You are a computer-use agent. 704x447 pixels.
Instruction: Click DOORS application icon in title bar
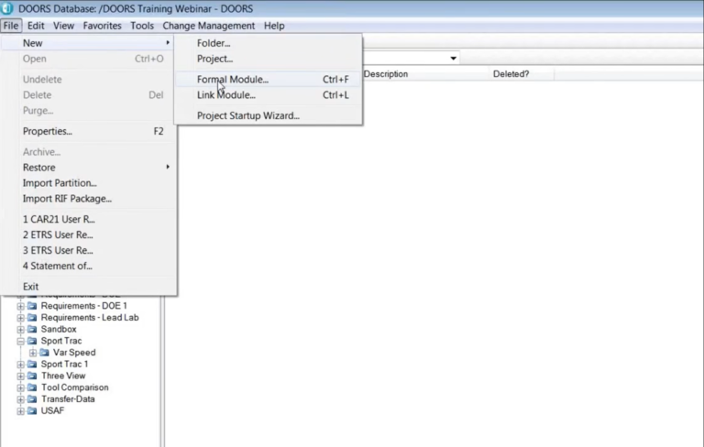click(x=6, y=8)
